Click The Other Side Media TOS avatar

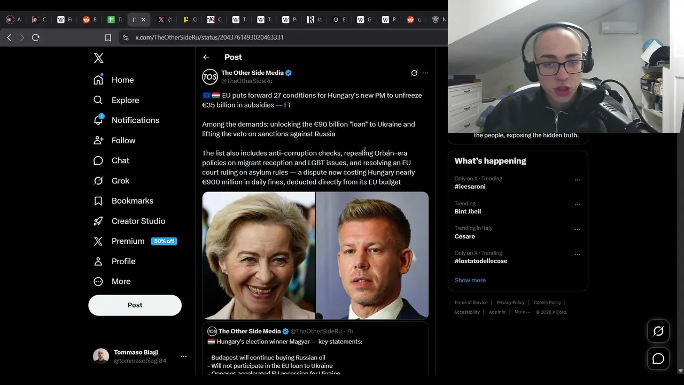[209, 76]
